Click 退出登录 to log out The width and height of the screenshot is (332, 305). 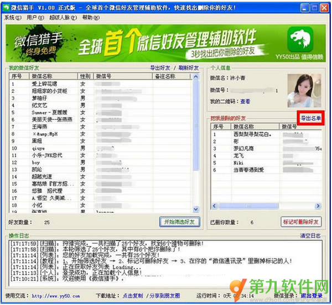coord(312,296)
